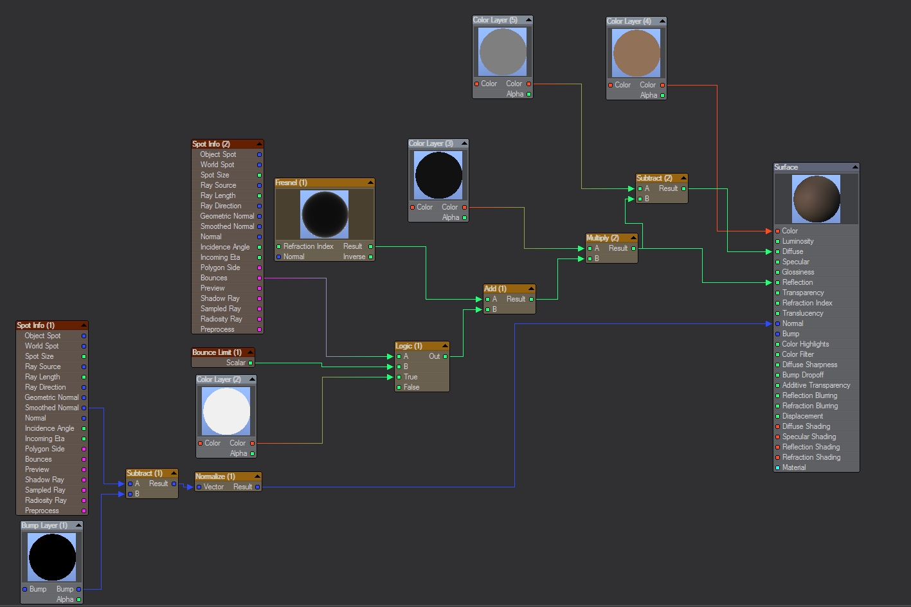The width and height of the screenshot is (911, 607).
Task: Click Color output connector on Color Layer (4)
Action: click(662, 85)
